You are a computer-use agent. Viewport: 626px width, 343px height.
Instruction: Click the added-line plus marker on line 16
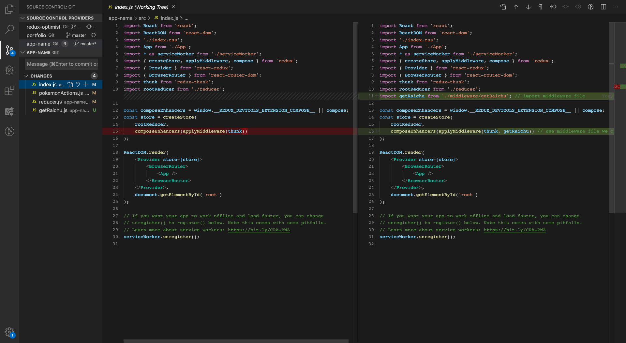(377, 131)
